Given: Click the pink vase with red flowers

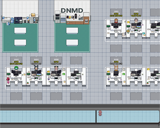Looking at the screenshot, I should pyautogui.click(x=8, y=80).
